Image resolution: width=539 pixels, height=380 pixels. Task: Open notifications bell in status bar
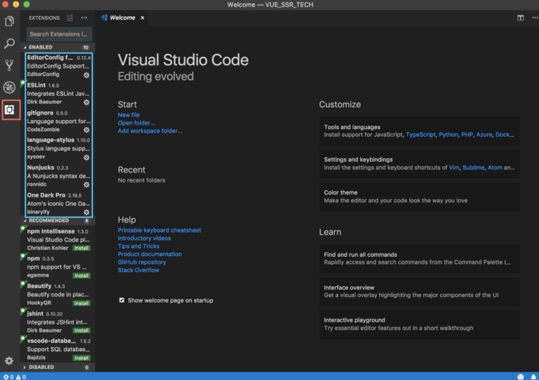[x=534, y=376]
